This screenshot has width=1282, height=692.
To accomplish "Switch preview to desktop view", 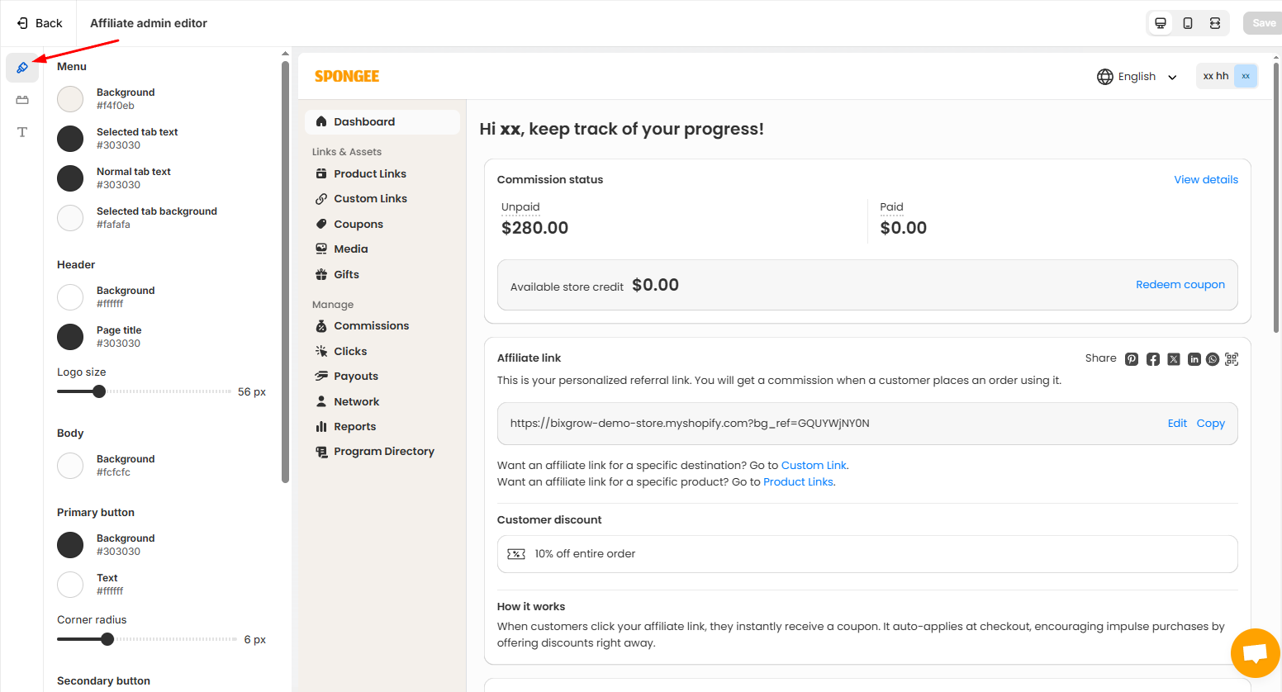I will point(1161,23).
